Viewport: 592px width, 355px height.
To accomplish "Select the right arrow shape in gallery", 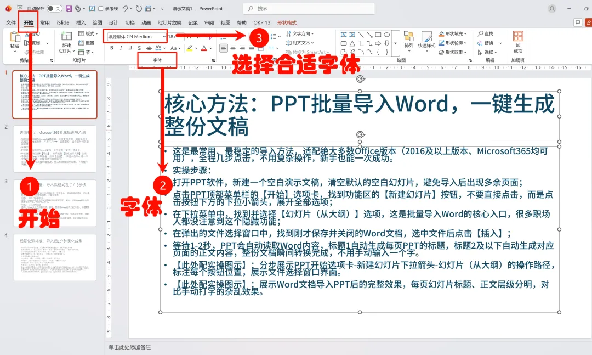I will click(378, 43).
